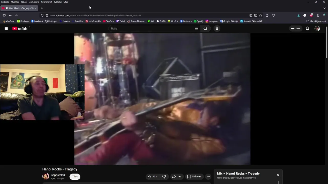
Task: Open the Keenetic Skipper DSL bookmark
Action: [252, 21]
